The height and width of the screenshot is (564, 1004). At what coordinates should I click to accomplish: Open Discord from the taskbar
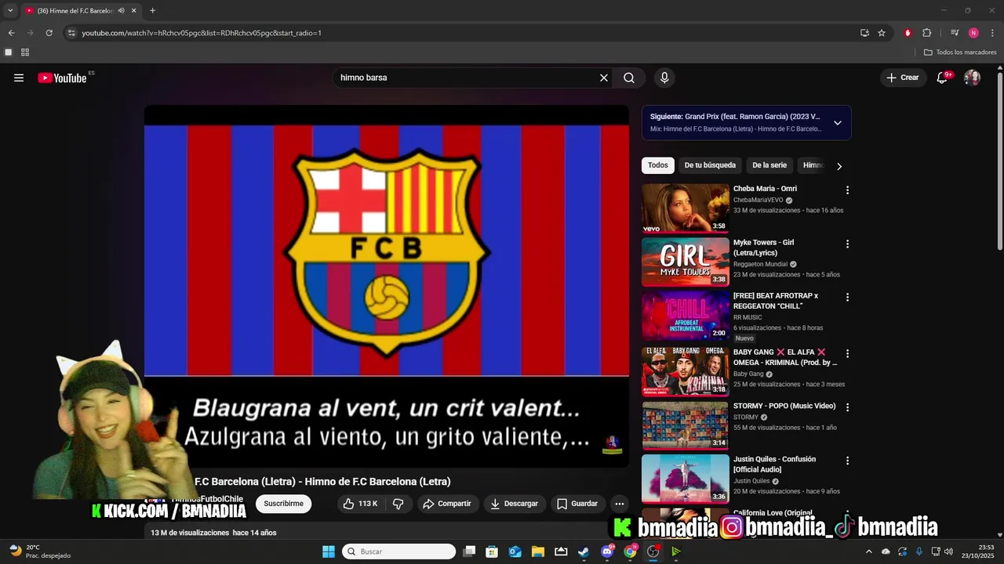607,551
